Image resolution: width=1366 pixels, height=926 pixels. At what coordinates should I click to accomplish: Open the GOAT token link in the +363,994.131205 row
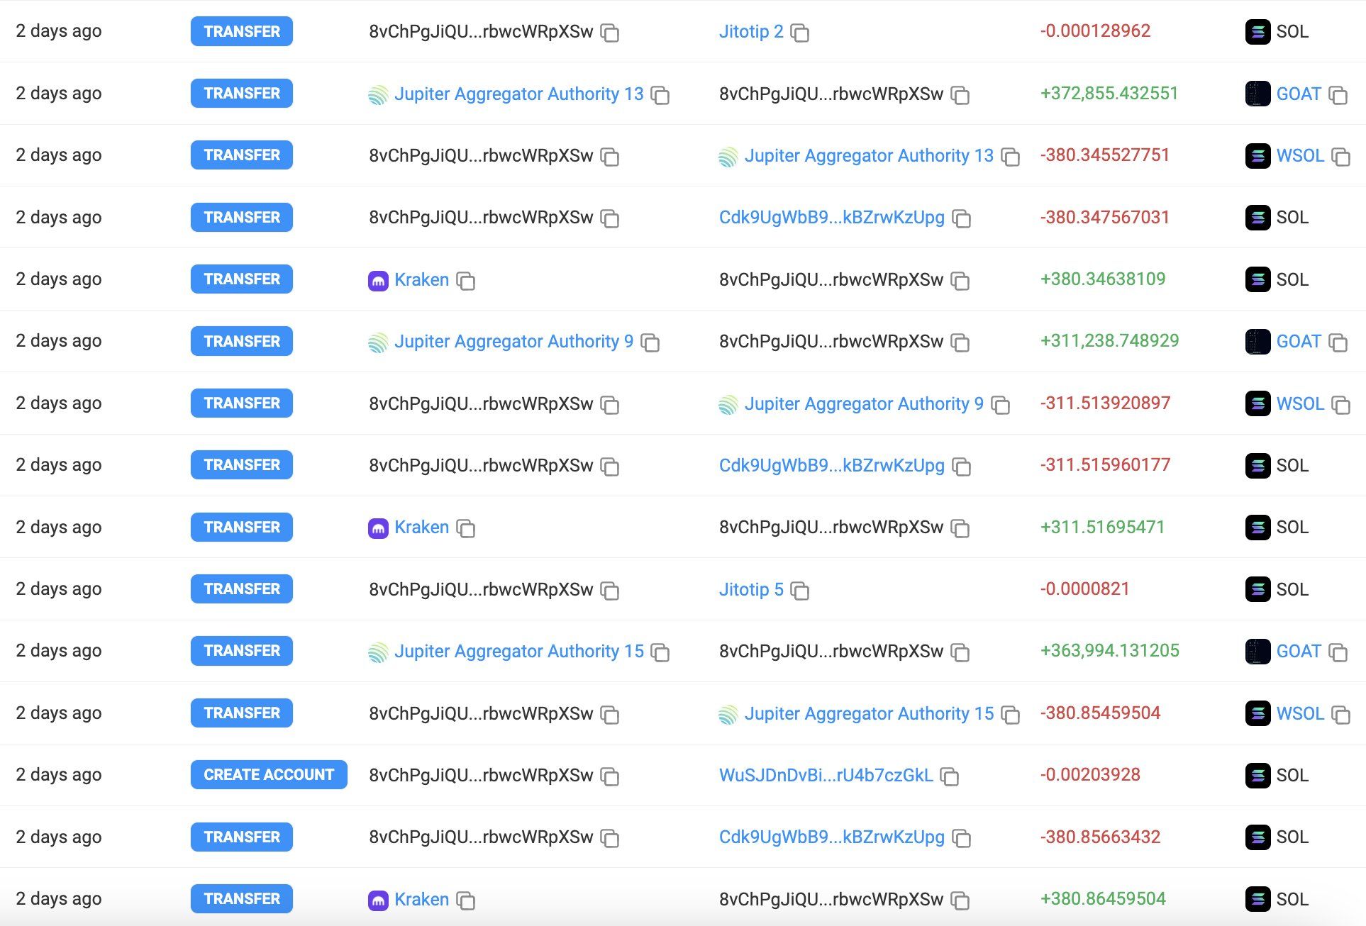pos(1299,651)
